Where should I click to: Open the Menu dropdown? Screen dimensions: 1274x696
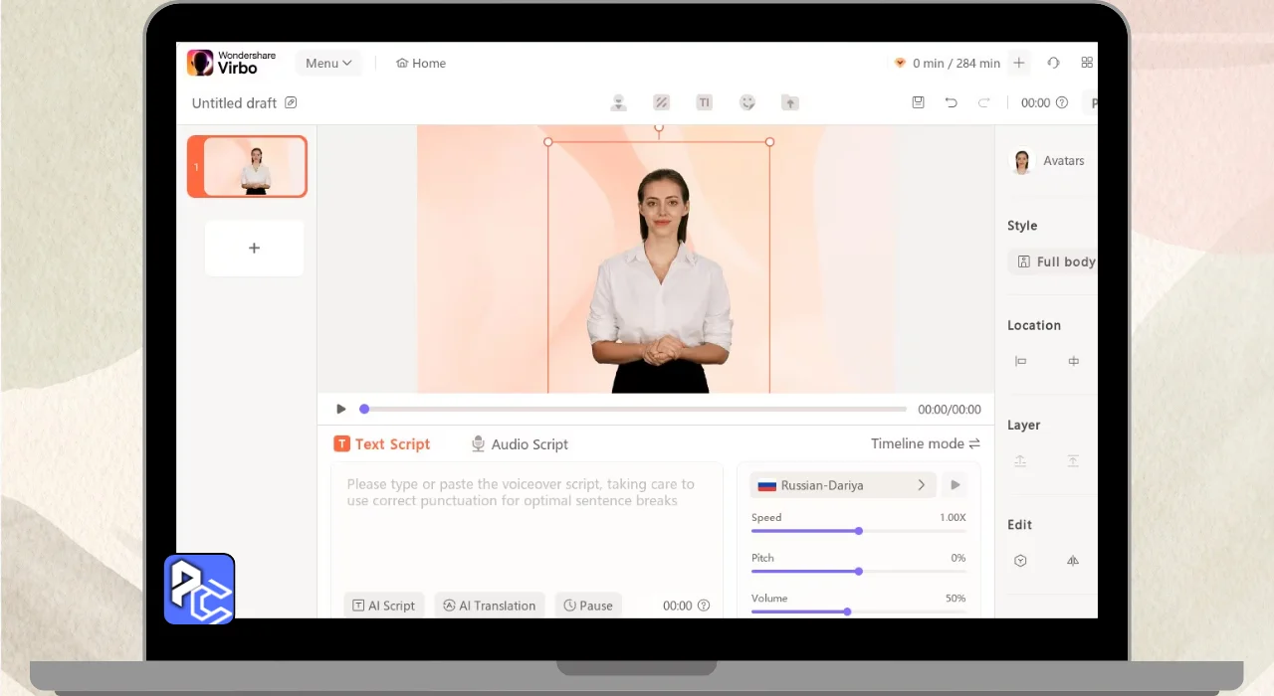pos(328,63)
